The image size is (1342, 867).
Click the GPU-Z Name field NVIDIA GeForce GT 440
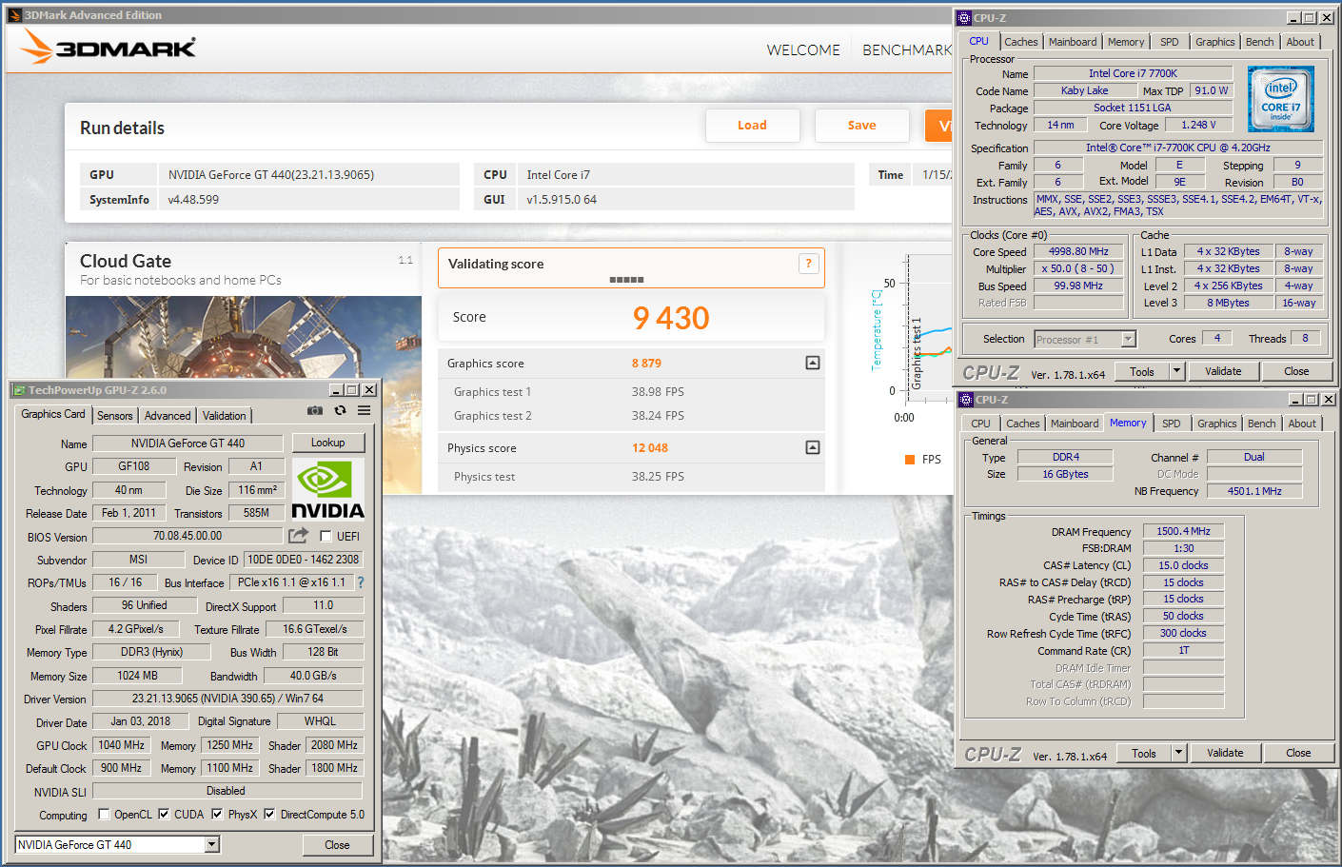click(187, 443)
